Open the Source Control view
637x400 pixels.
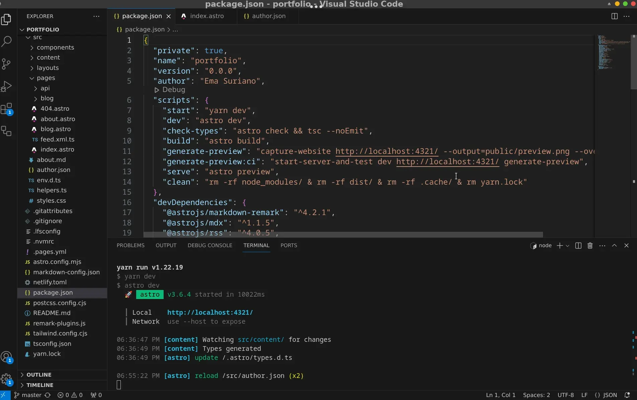point(6,64)
